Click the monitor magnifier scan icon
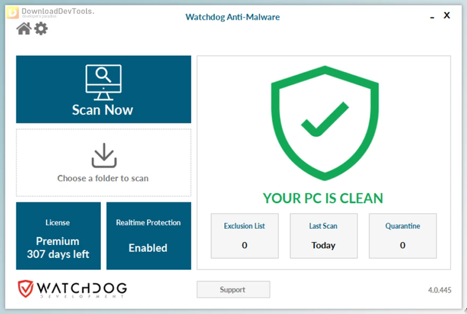This screenshot has width=467, height=314. 103,82
